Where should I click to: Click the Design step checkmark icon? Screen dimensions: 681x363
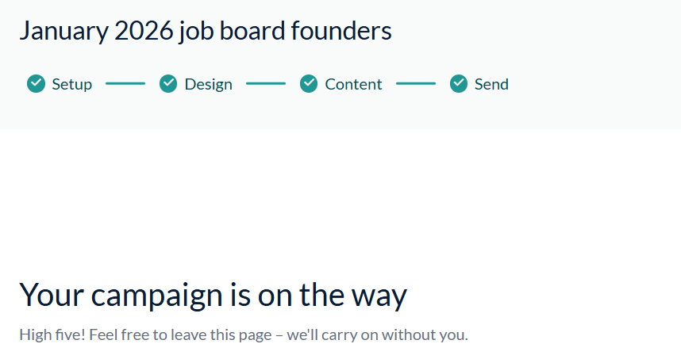click(168, 84)
